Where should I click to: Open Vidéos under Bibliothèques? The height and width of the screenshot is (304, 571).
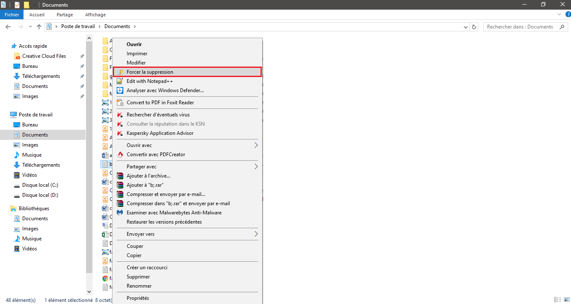click(x=29, y=249)
